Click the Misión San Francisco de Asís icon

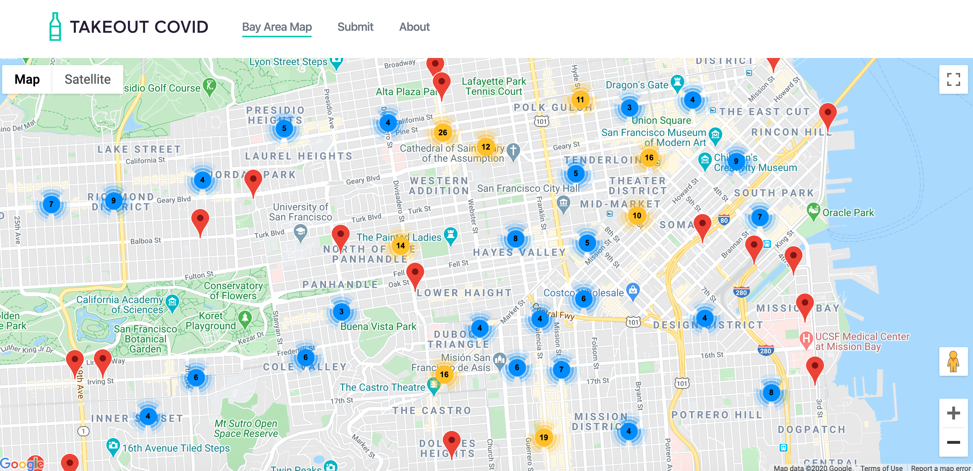499,361
